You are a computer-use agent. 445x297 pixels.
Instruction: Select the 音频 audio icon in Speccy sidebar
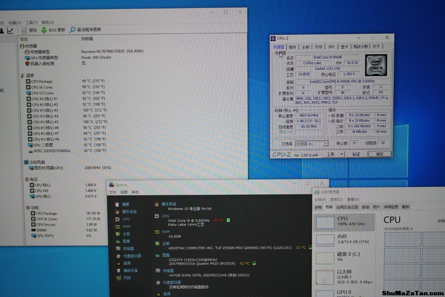[118, 263]
